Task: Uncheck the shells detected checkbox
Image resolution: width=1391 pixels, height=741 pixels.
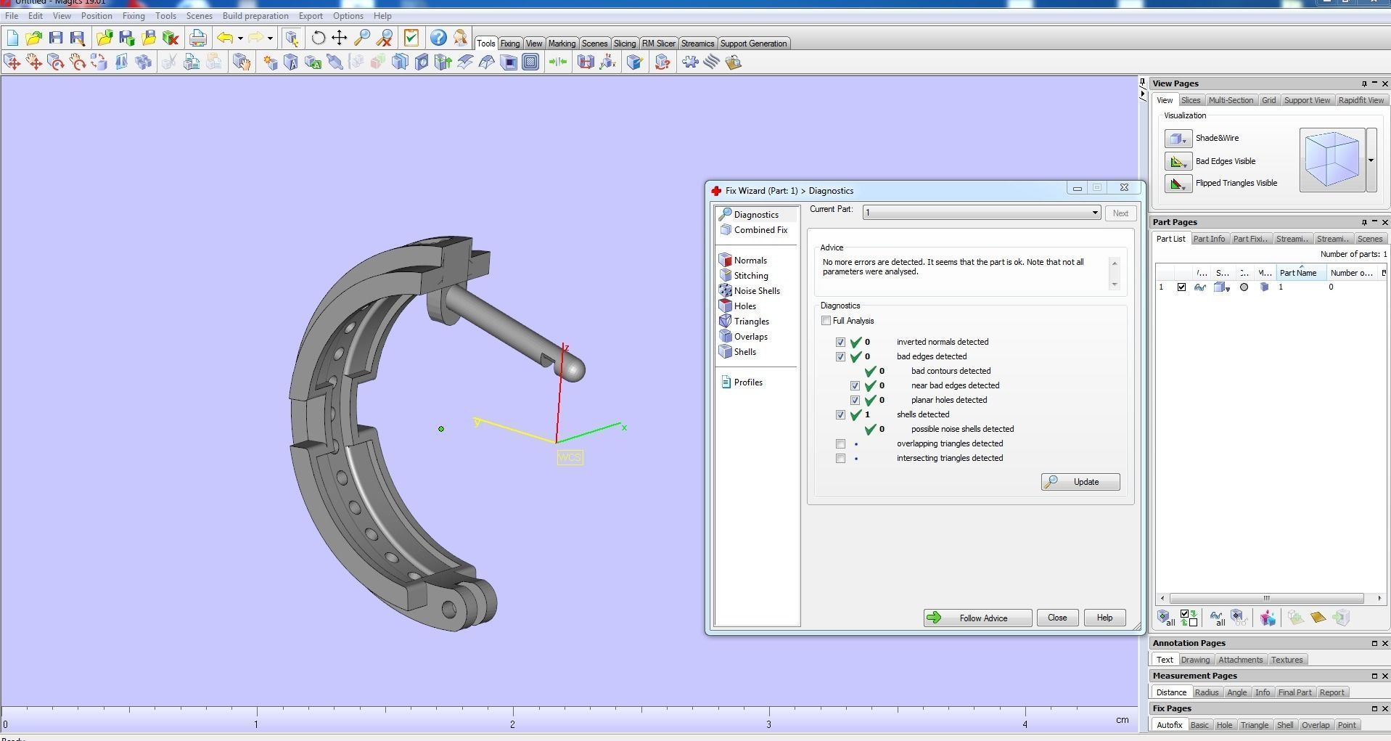Action: click(x=840, y=414)
